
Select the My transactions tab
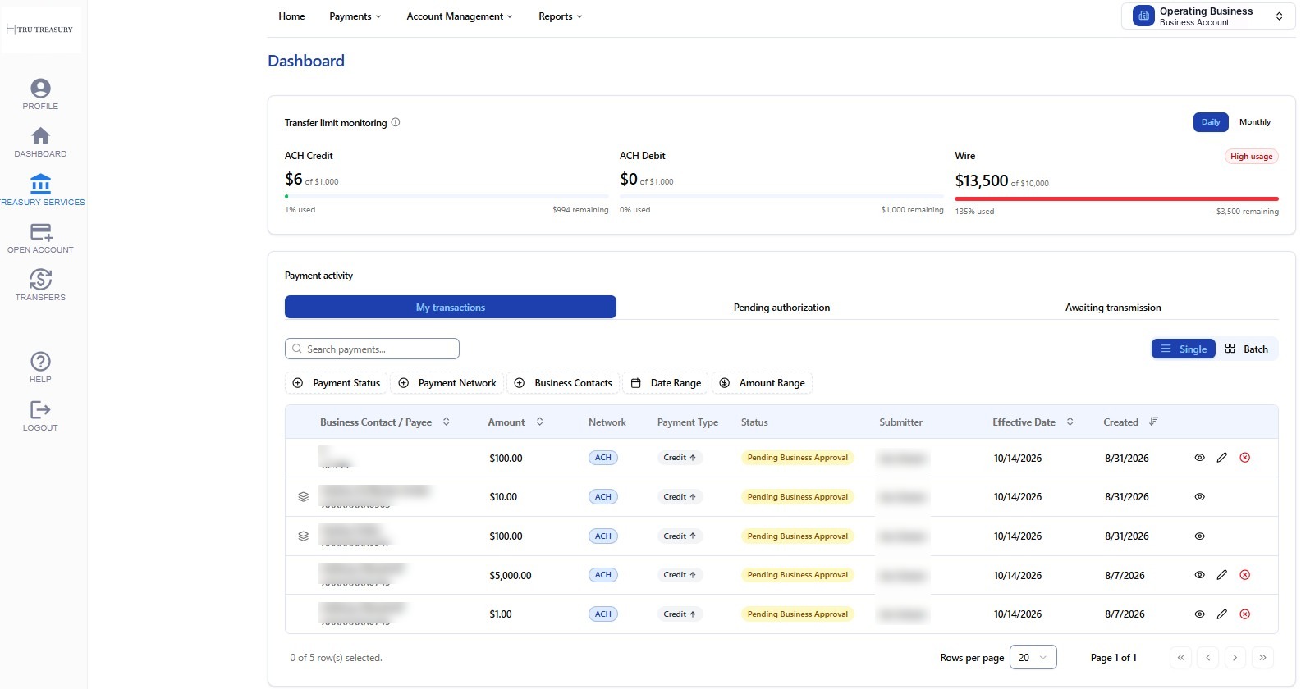coord(451,308)
